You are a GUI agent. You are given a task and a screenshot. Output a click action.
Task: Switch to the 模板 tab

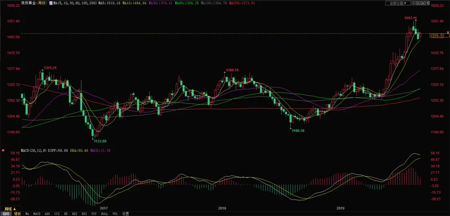click(x=17, y=214)
